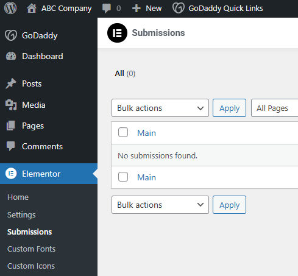Click the bottom Apply button
The image size is (298, 276).
tap(229, 205)
